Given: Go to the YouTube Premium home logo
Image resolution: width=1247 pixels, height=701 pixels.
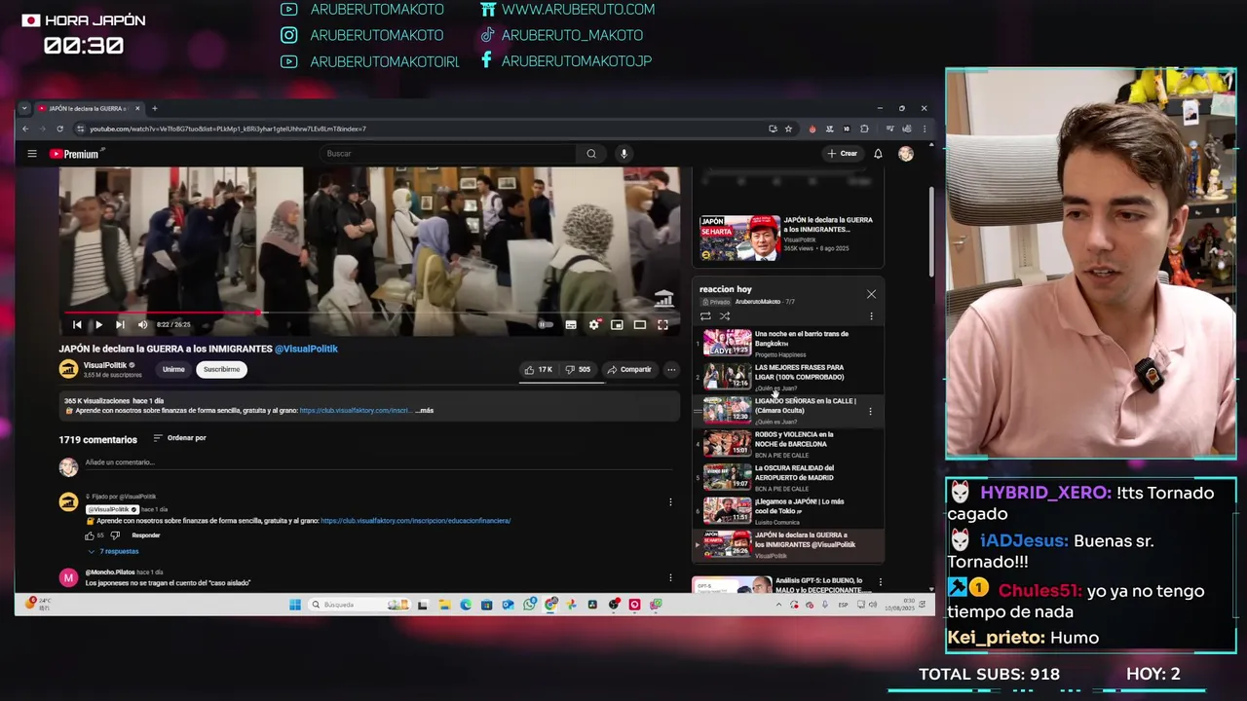Looking at the screenshot, I should click(75, 154).
